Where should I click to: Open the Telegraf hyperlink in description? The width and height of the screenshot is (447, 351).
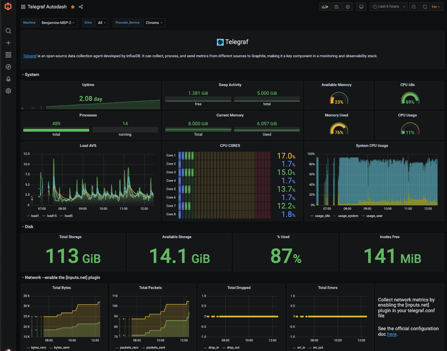[30, 56]
